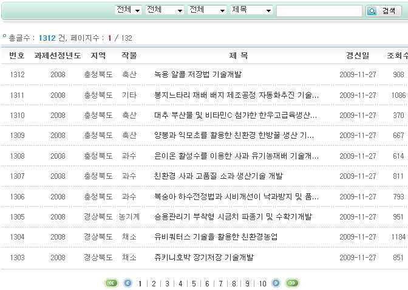Click the 지역 column header
Image resolution: width=408 pixels, height=290 pixels.
(98, 55)
